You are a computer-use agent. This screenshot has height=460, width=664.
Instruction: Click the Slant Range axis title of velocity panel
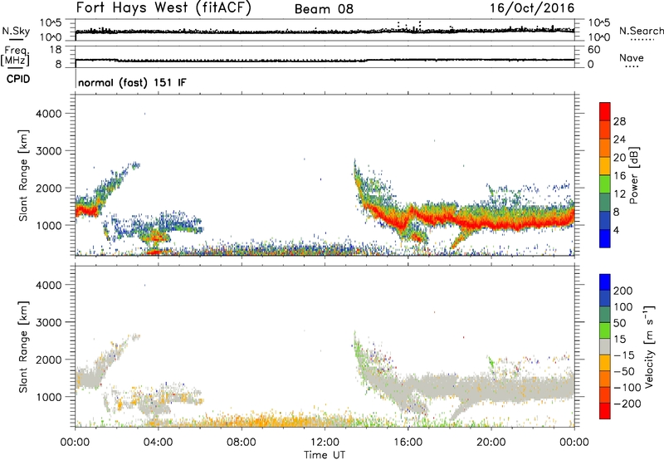[23, 347]
